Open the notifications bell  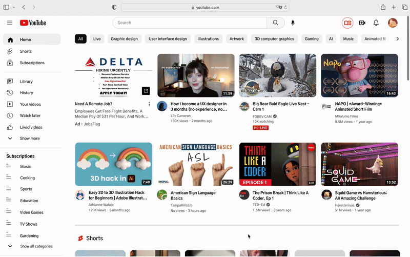[x=376, y=23]
